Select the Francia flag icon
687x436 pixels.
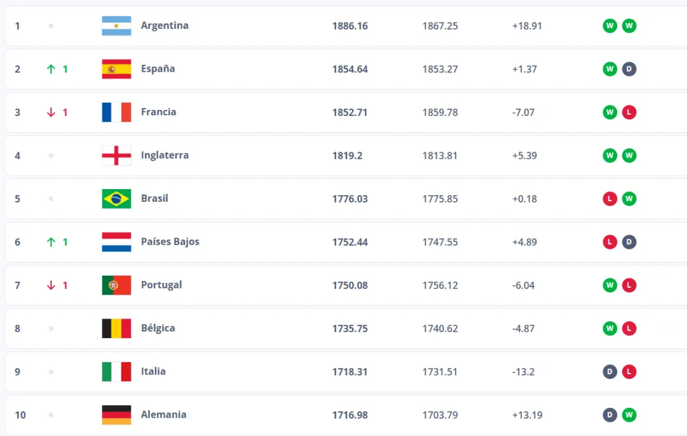pyautogui.click(x=116, y=113)
